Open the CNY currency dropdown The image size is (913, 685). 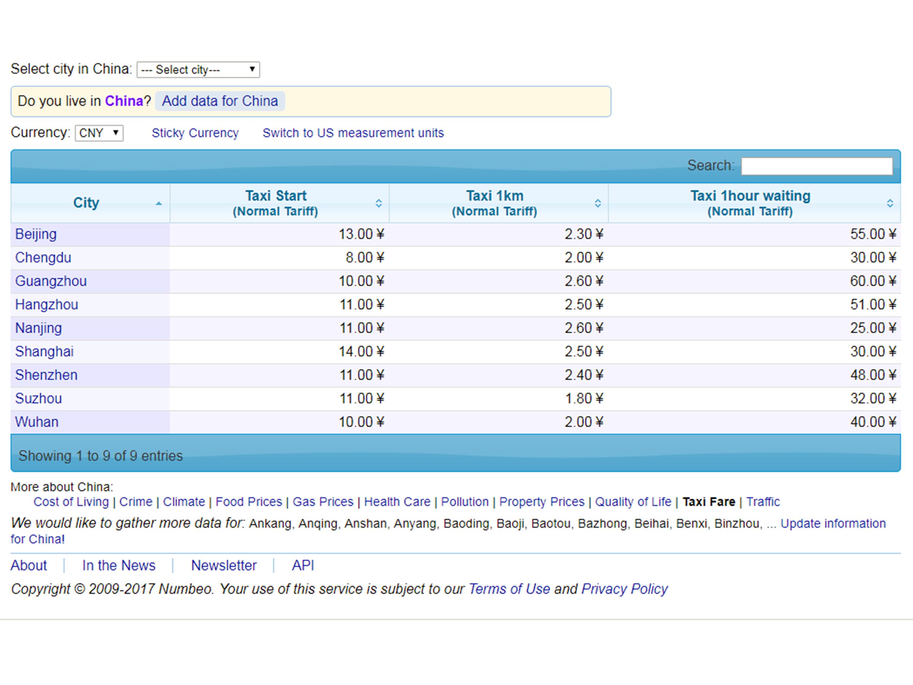coord(99,133)
